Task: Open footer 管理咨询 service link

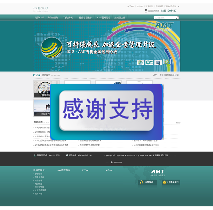Action: pyautogui.click(x=38, y=174)
